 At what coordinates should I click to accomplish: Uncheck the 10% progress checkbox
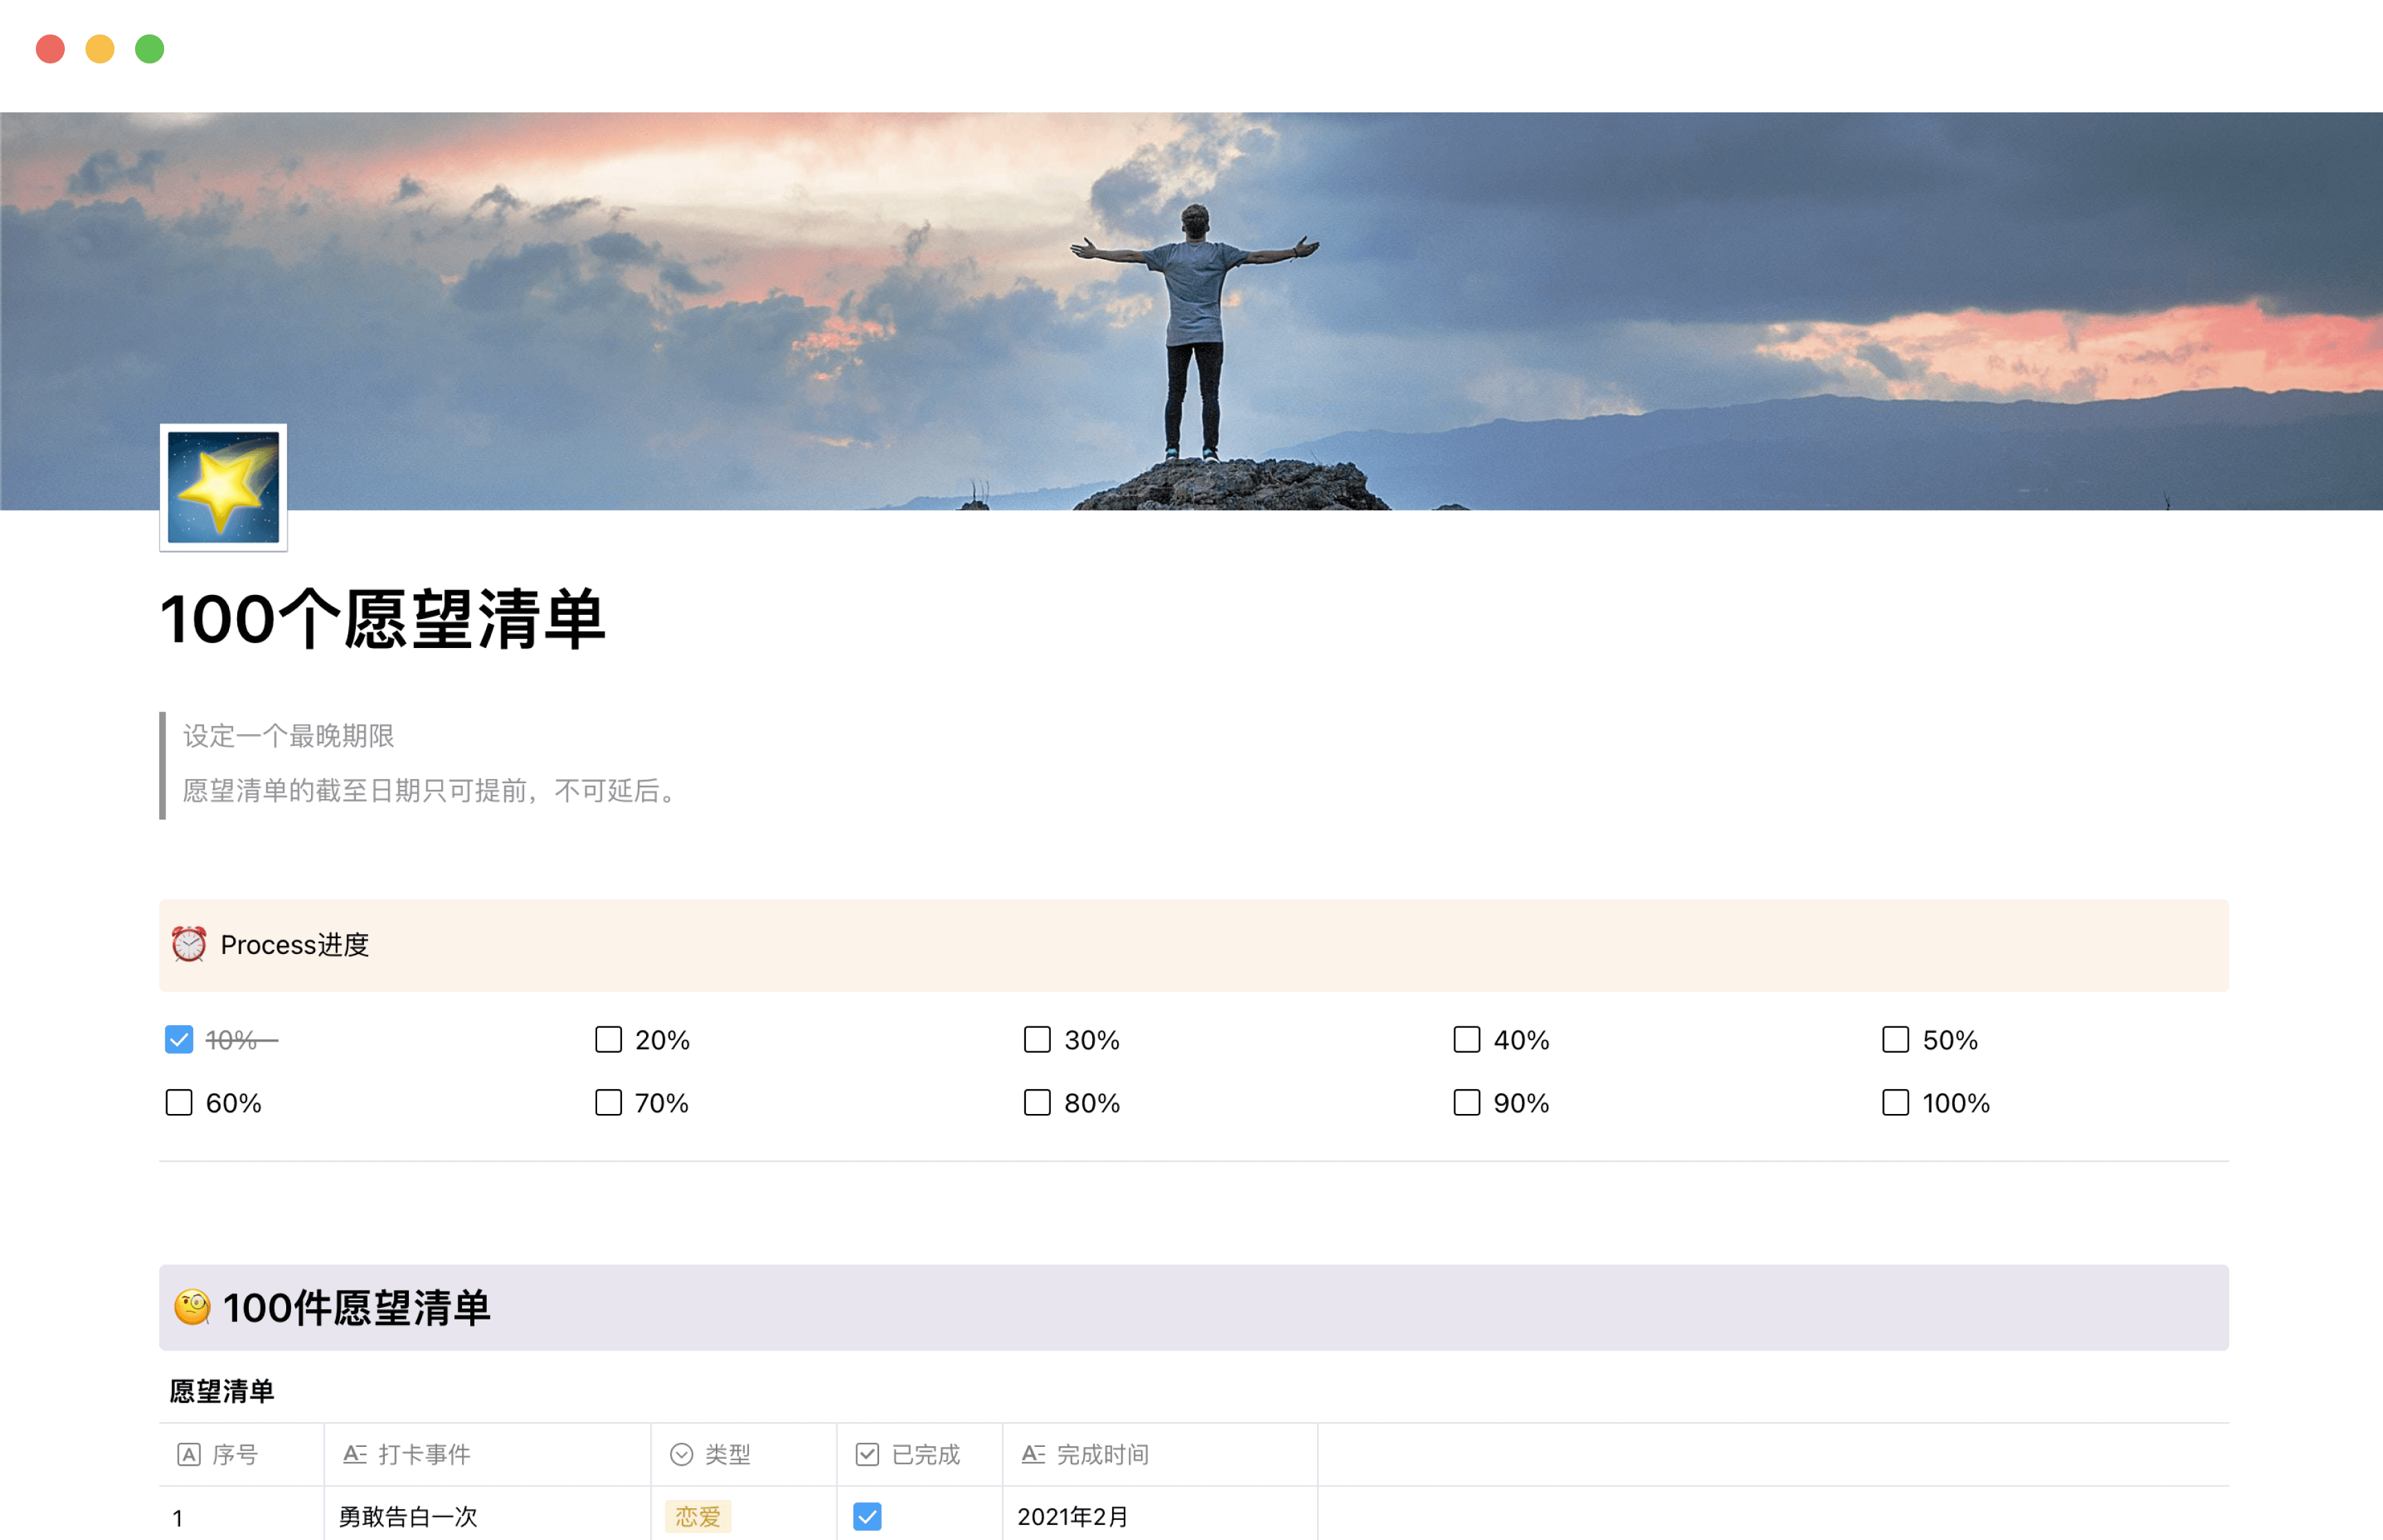click(179, 1040)
